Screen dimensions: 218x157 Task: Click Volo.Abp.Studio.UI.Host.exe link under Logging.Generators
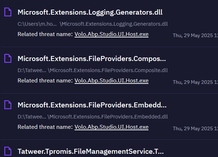pos(112,34)
